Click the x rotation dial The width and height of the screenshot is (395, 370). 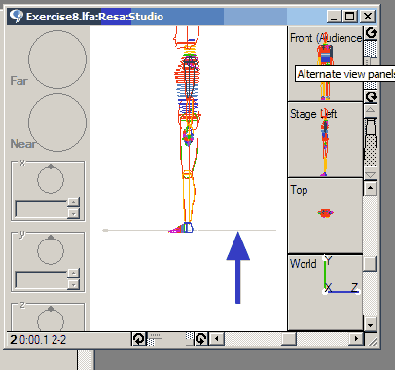[51, 179]
